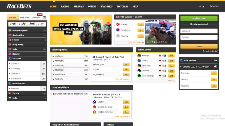The width and height of the screenshot is (225, 126).
Task: Click into the Username field
Action: click(x=199, y=31)
